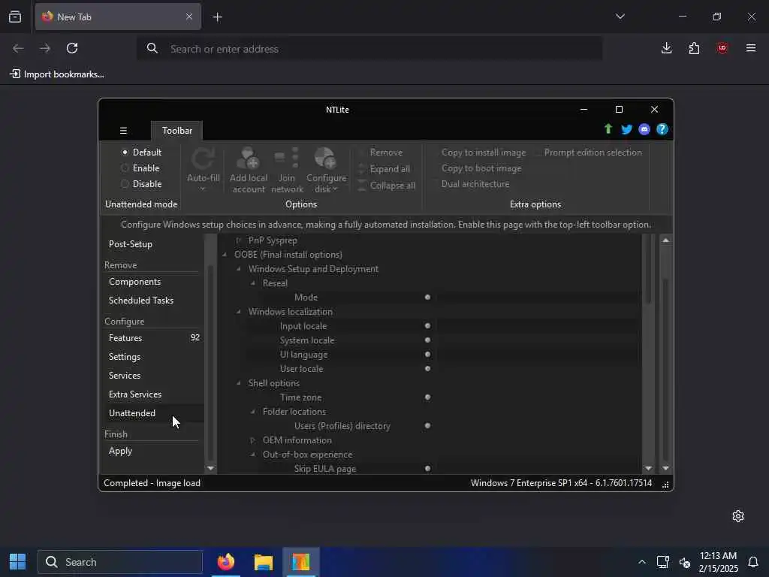Open a new Firefox tab with plus
The width and height of the screenshot is (769, 577).
[218, 17]
